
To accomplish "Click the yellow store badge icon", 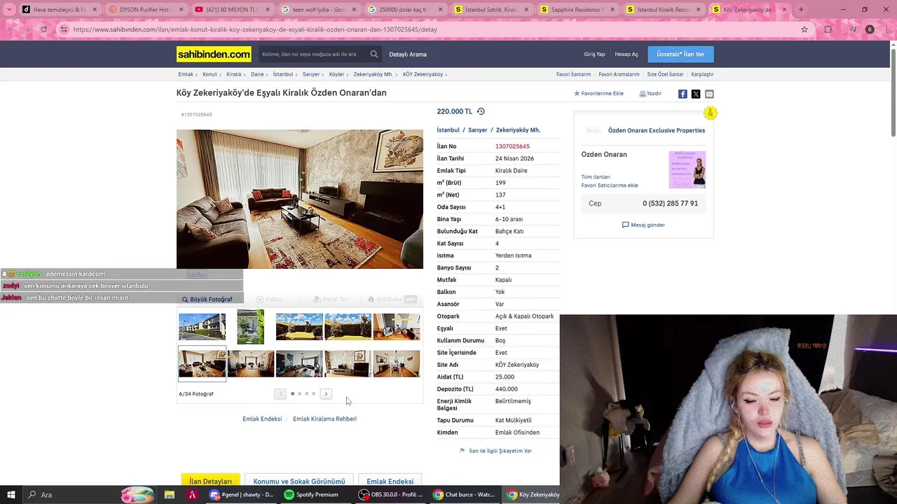I will [710, 113].
